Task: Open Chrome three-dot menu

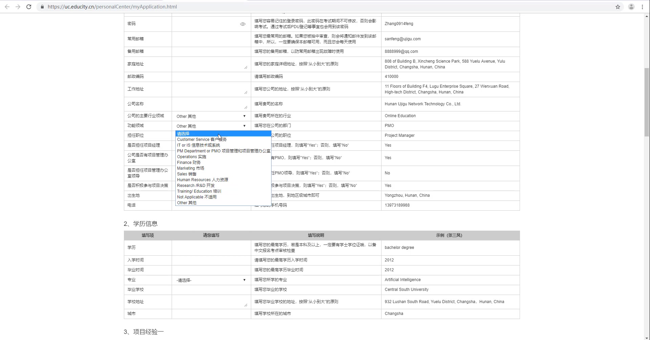Action: tap(642, 7)
